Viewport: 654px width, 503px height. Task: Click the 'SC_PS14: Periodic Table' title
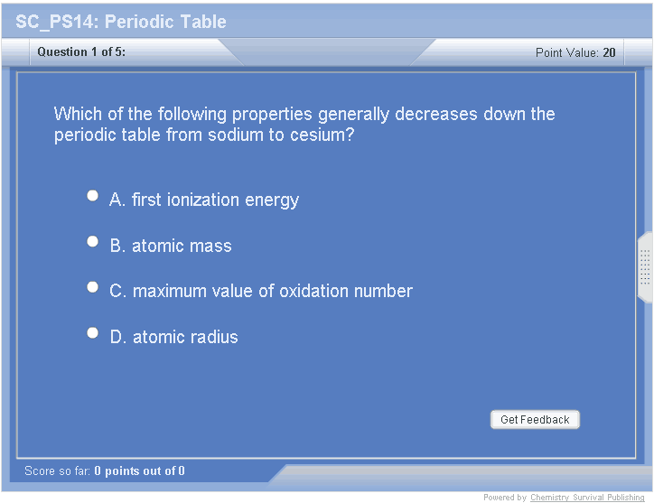121,22
